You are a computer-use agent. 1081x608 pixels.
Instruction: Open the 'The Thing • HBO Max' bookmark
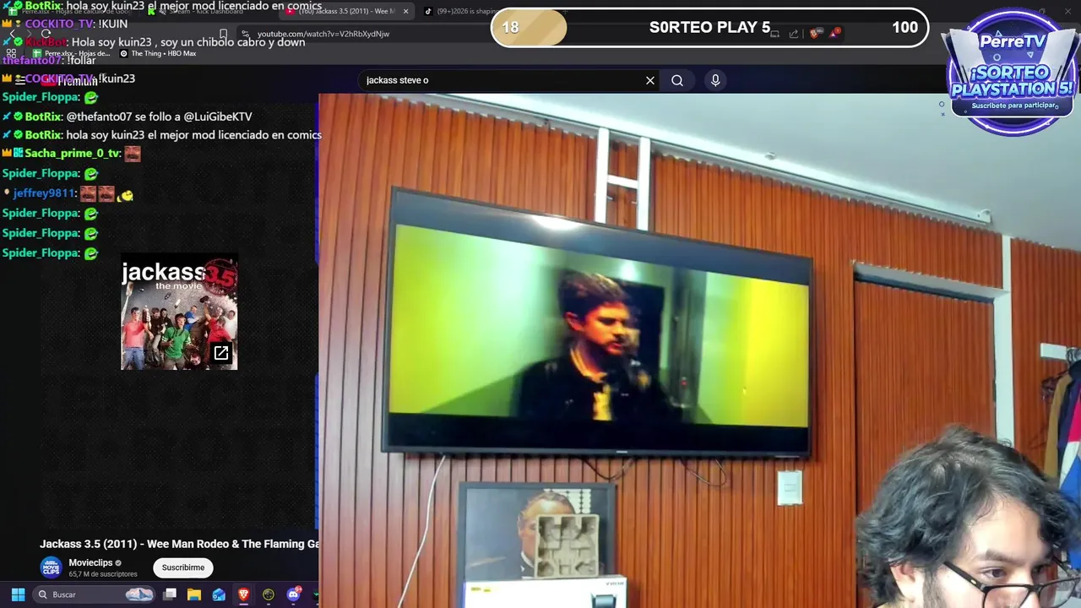point(158,53)
